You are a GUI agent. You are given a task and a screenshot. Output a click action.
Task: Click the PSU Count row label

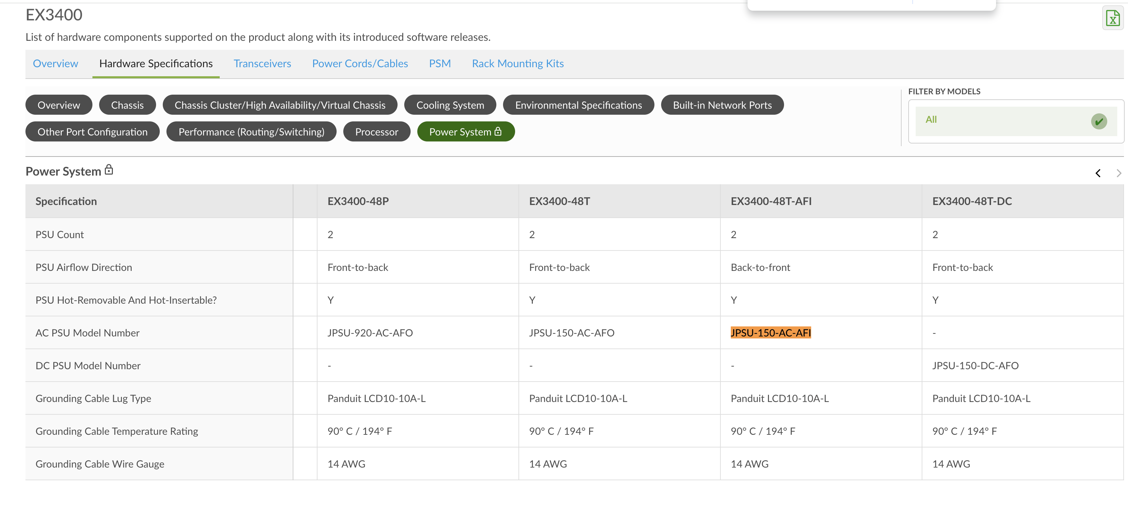point(60,234)
